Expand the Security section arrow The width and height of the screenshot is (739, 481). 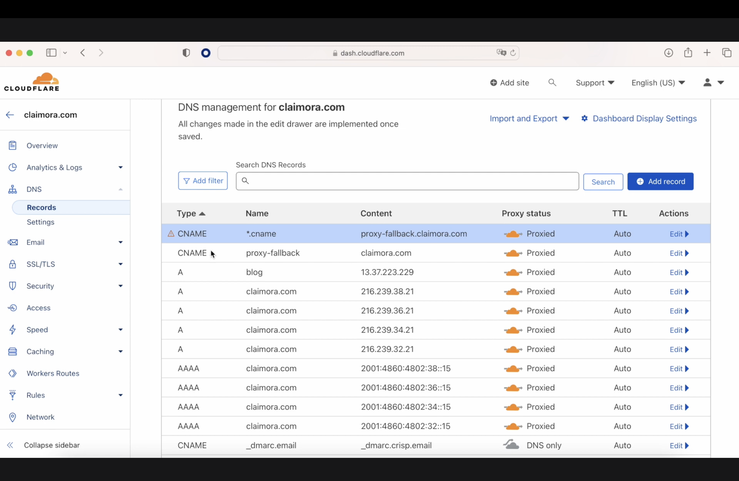tap(121, 286)
